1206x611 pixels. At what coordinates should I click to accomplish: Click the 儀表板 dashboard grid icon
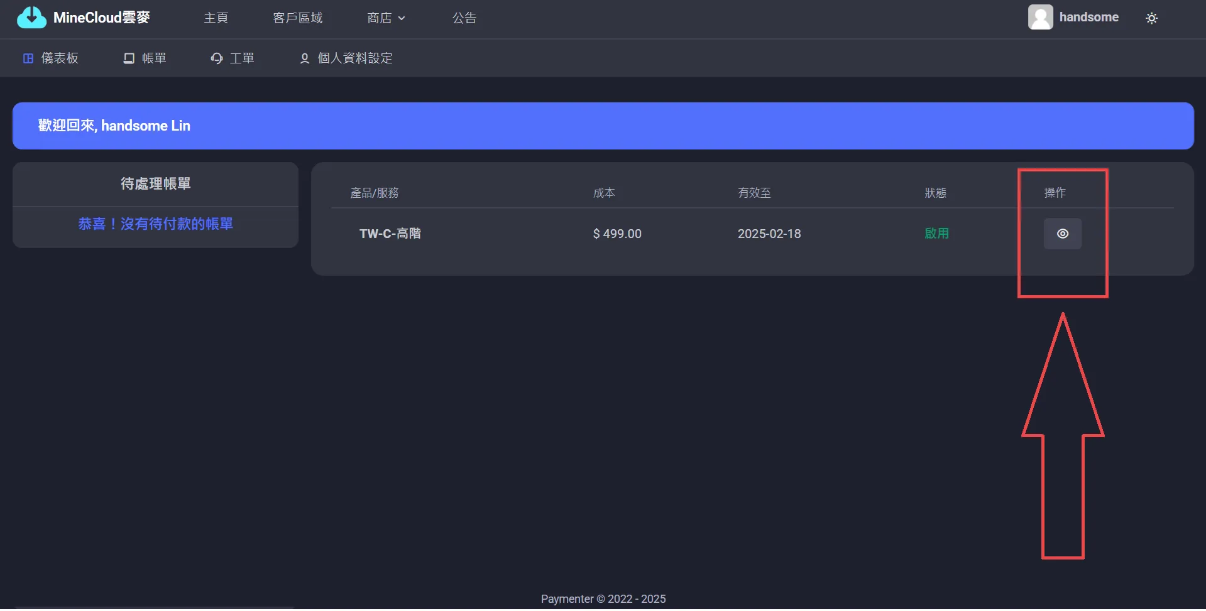[28, 58]
